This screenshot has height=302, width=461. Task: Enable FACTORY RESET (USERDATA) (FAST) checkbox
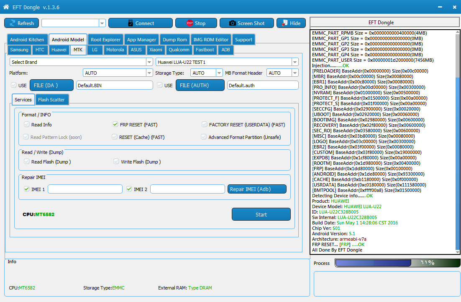[204, 124]
